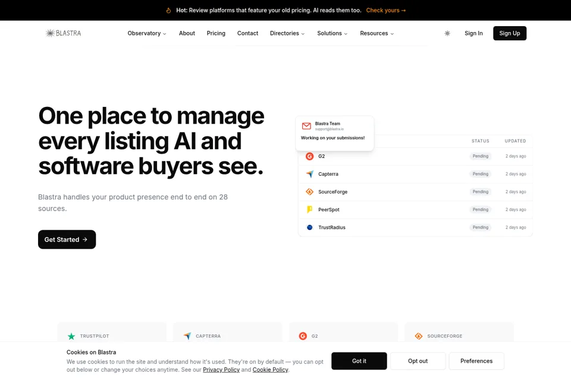The image size is (571, 380).
Task: Click the Capterra arrow icon in table row
Action: (x=309, y=174)
